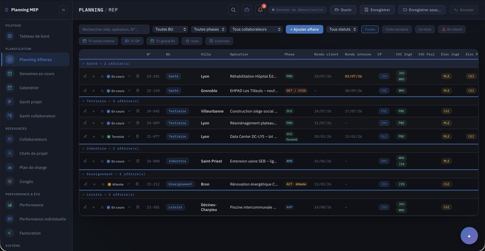Click the edit pencil icon for affaire 23-101

85,76
